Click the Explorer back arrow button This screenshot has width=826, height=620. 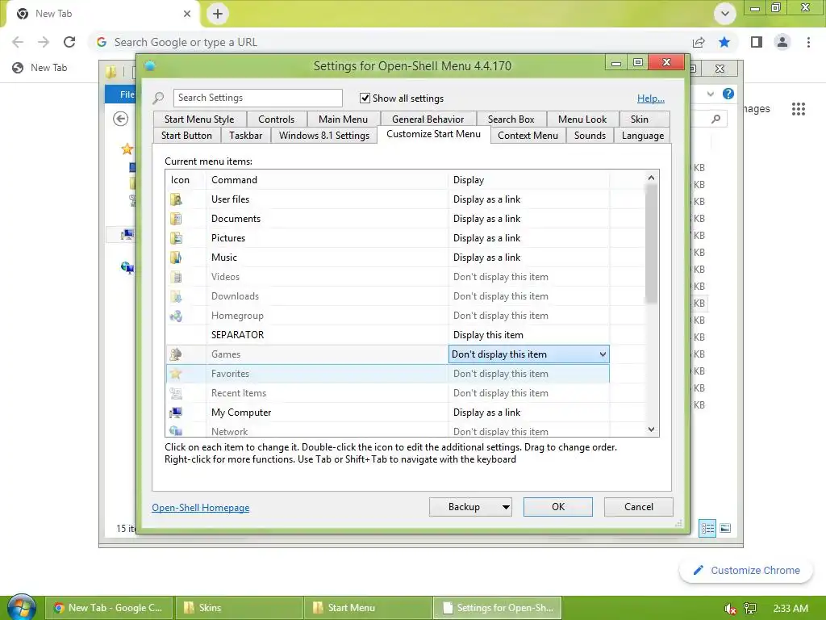point(121,119)
